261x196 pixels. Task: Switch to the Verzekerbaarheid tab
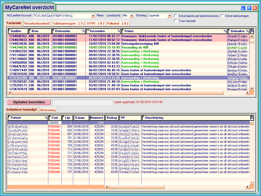tap(37, 23)
